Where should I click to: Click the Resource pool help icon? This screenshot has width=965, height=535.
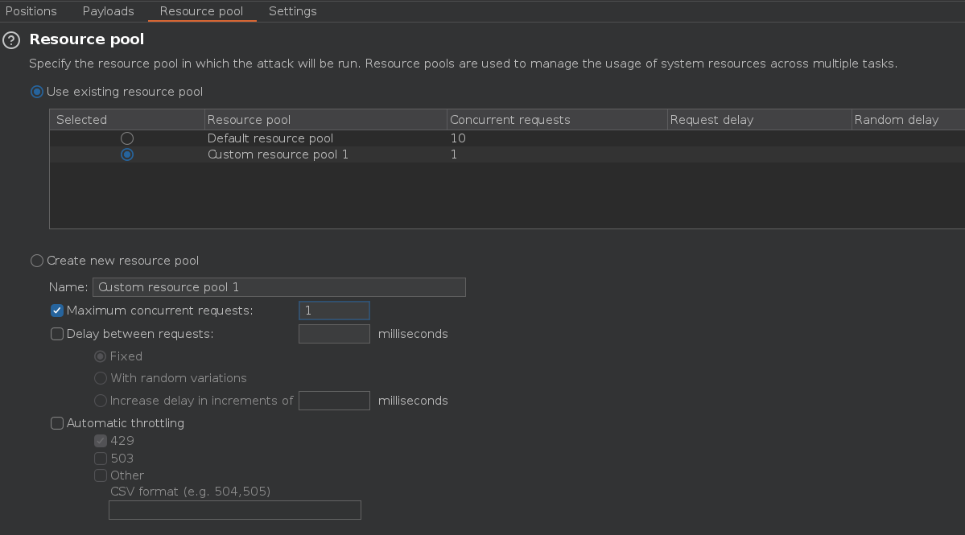[11, 40]
